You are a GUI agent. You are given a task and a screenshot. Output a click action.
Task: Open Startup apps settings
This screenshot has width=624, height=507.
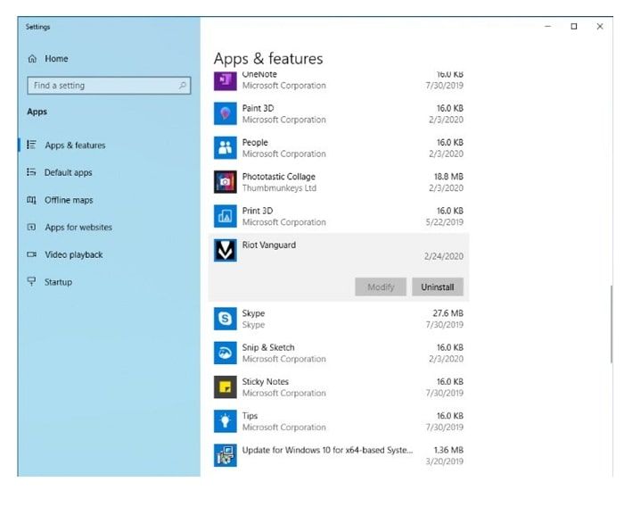tap(58, 282)
